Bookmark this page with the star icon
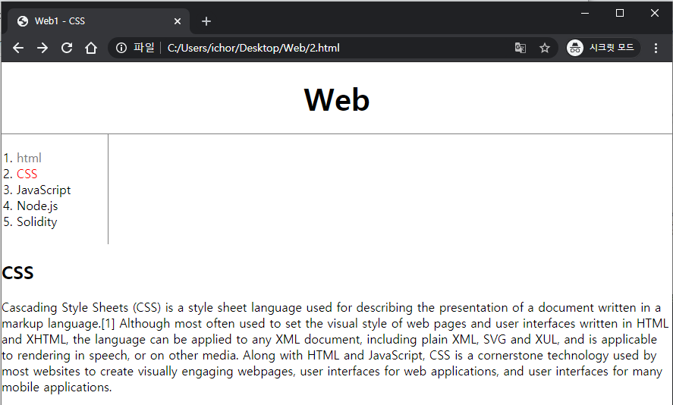 pyautogui.click(x=545, y=48)
